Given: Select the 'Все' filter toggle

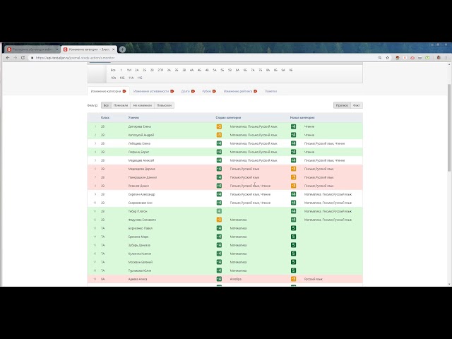Looking at the screenshot, I should pyautogui.click(x=106, y=105).
